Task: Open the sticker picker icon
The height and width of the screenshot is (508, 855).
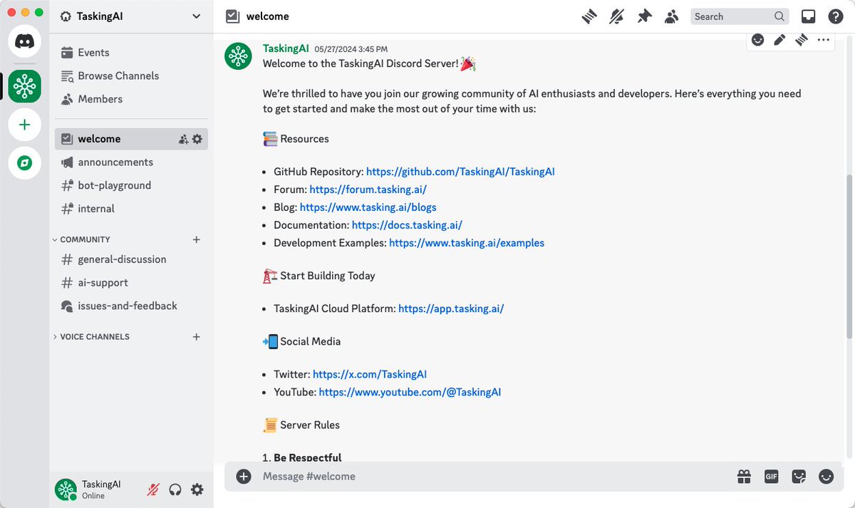Action: [799, 477]
